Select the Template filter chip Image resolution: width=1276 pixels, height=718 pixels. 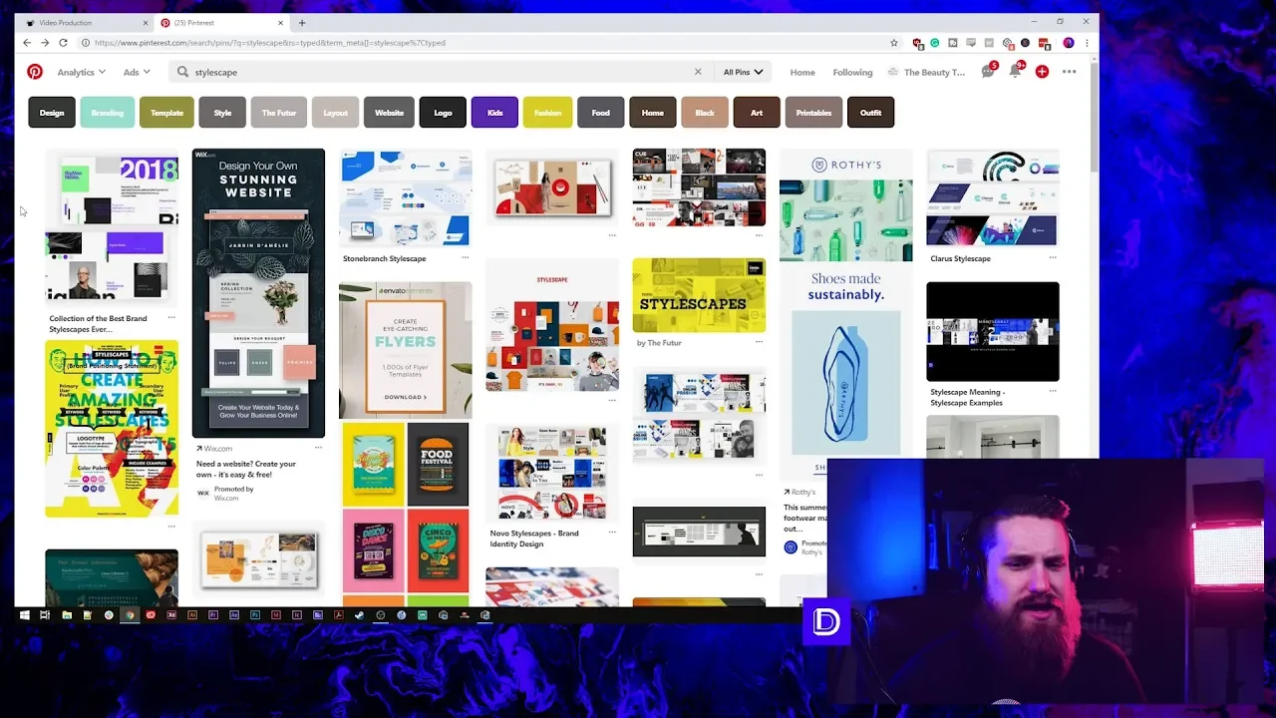tap(166, 113)
